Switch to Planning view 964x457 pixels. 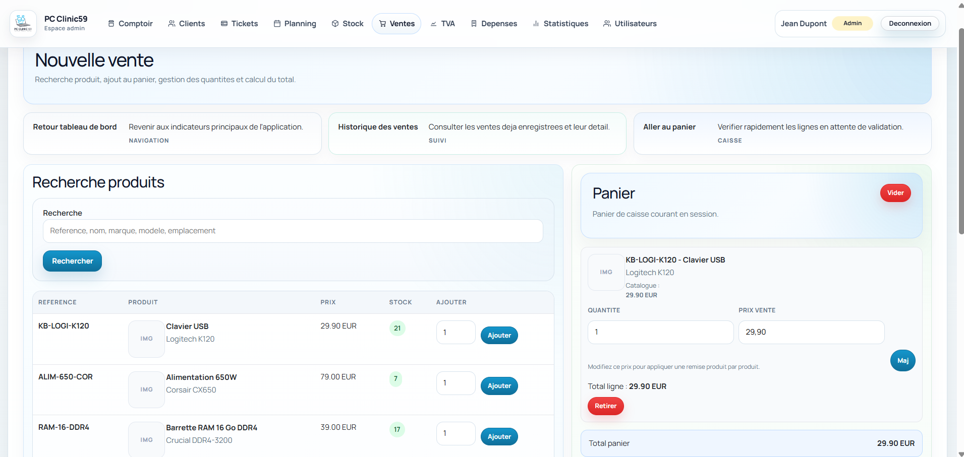point(295,24)
